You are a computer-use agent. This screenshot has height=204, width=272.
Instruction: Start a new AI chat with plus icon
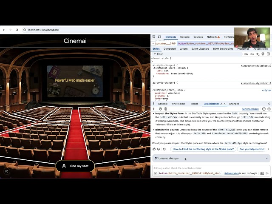point(153,109)
